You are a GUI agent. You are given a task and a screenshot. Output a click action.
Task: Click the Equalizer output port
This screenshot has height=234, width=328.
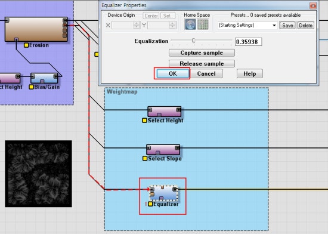click(175, 189)
